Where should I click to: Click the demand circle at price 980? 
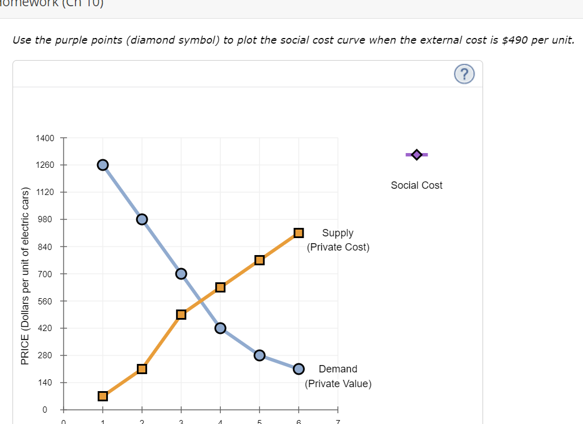pos(141,219)
